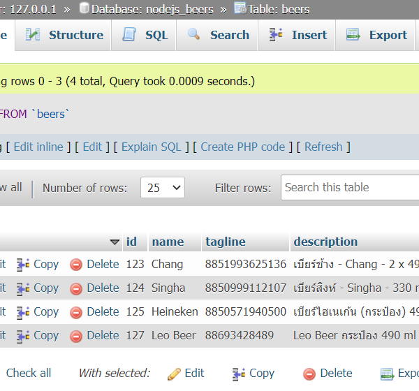
Task: Click the Check all link
Action: pos(28,373)
